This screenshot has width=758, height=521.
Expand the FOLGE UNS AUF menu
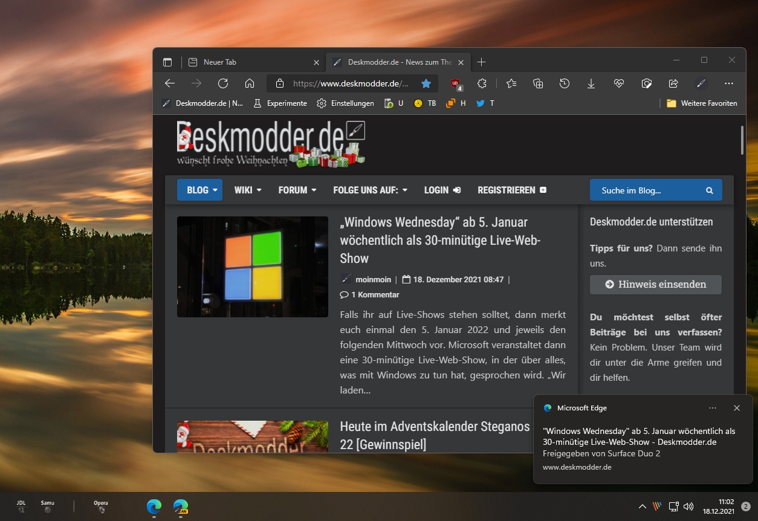[x=370, y=190]
